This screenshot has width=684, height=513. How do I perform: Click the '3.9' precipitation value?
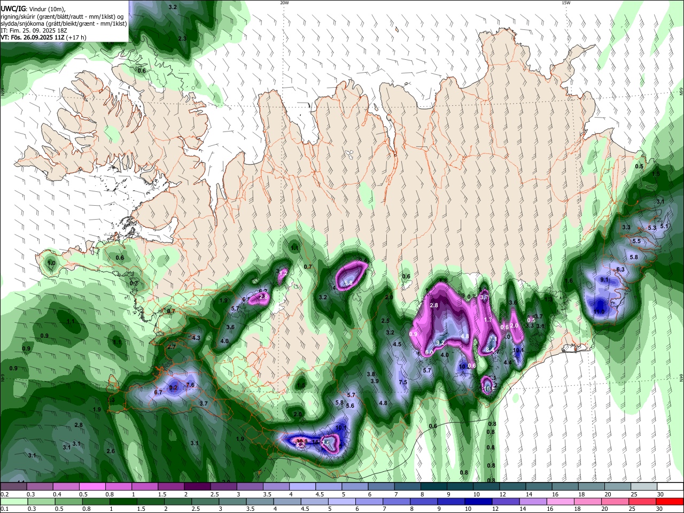(x=375, y=381)
